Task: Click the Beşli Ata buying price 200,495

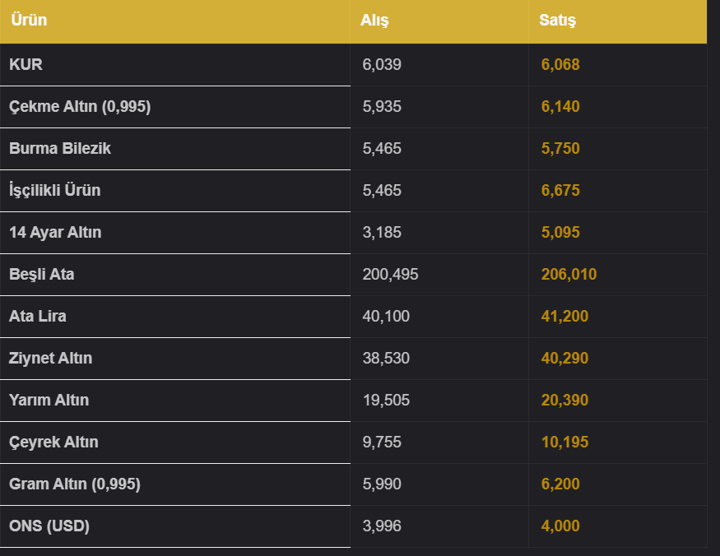Action: pos(390,275)
